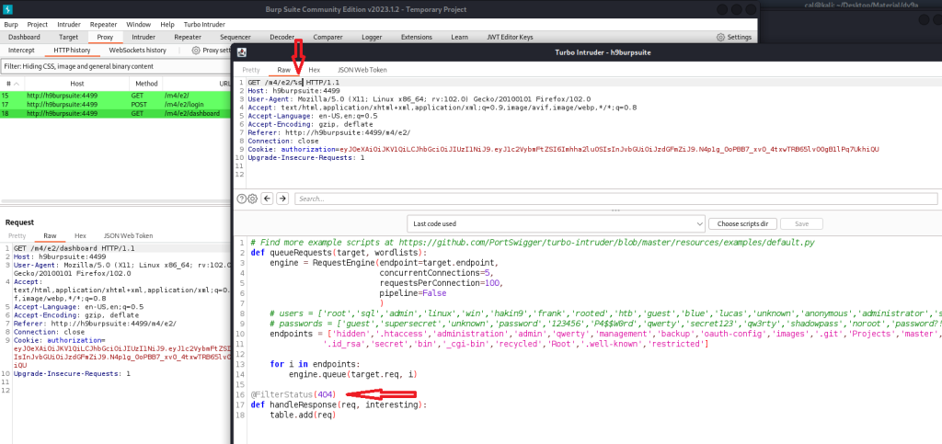Expand the 'Last code used' script dropdown

556,223
